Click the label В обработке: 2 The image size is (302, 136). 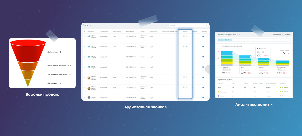54,52
